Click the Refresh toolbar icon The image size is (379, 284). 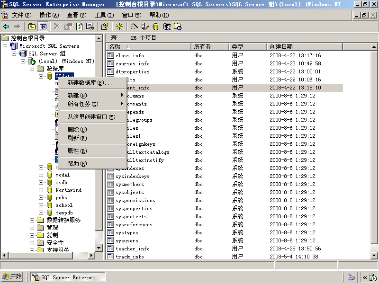[x=79, y=27]
